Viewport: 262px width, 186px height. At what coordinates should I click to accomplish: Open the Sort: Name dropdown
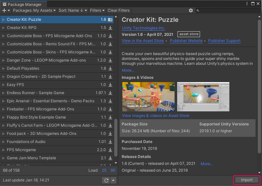point(73,10)
